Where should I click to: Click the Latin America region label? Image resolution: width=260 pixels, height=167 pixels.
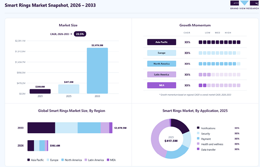click(x=162, y=74)
